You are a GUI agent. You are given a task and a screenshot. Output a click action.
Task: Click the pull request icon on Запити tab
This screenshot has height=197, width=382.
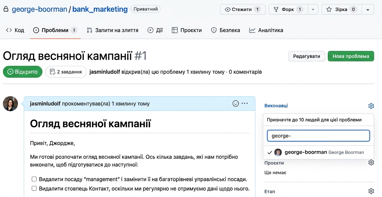(90, 30)
